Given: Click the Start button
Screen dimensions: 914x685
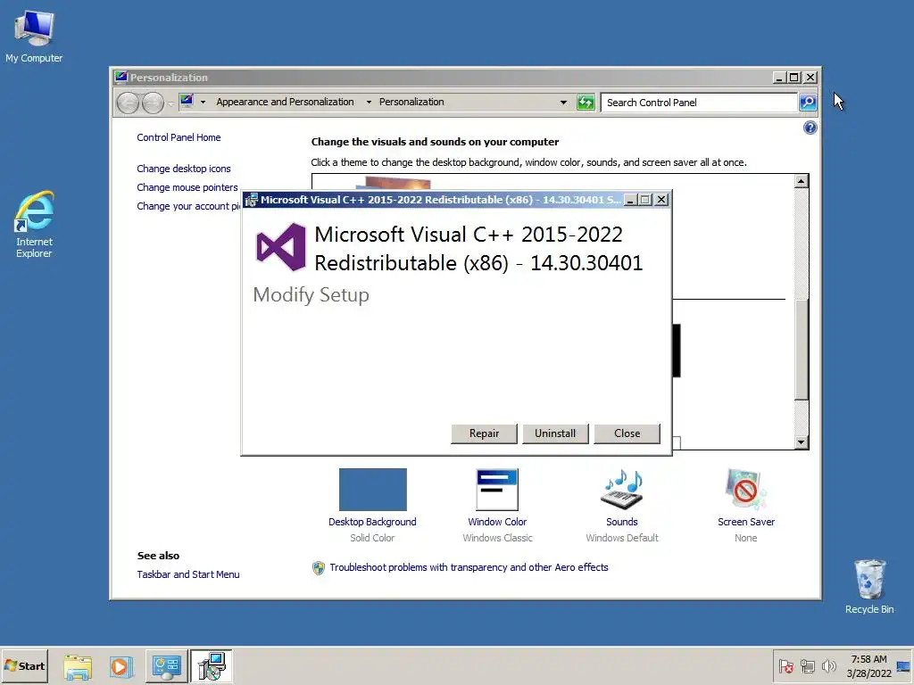Looking at the screenshot, I should click(x=24, y=665).
